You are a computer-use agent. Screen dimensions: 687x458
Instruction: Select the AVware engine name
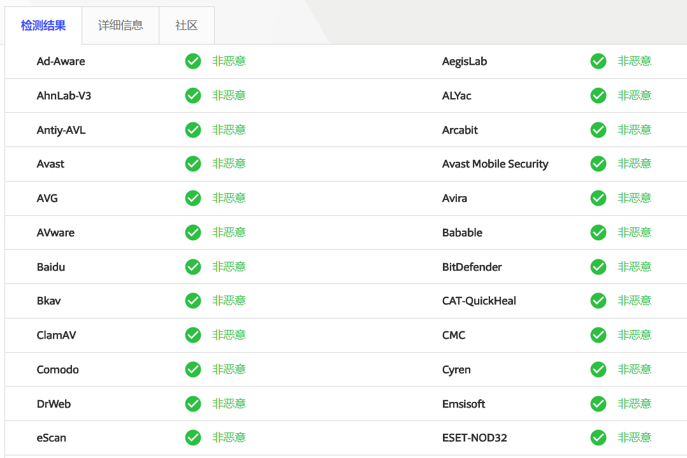click(55, 233)
